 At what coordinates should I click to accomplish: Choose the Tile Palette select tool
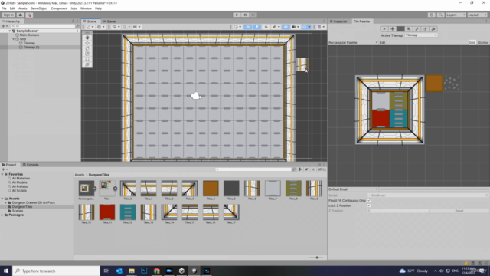(x=384, y=29)
